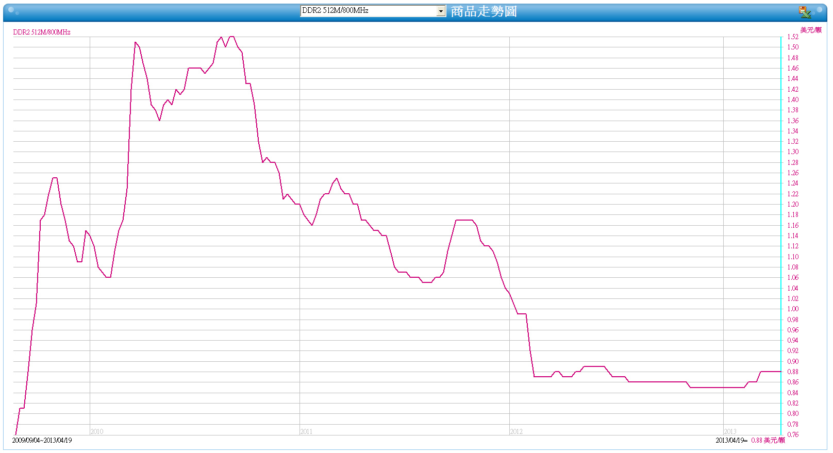Click the date range 2009/09/04~2013/04/19 text
The width and height of the screenshot is (833, 453).
[42, 440]
